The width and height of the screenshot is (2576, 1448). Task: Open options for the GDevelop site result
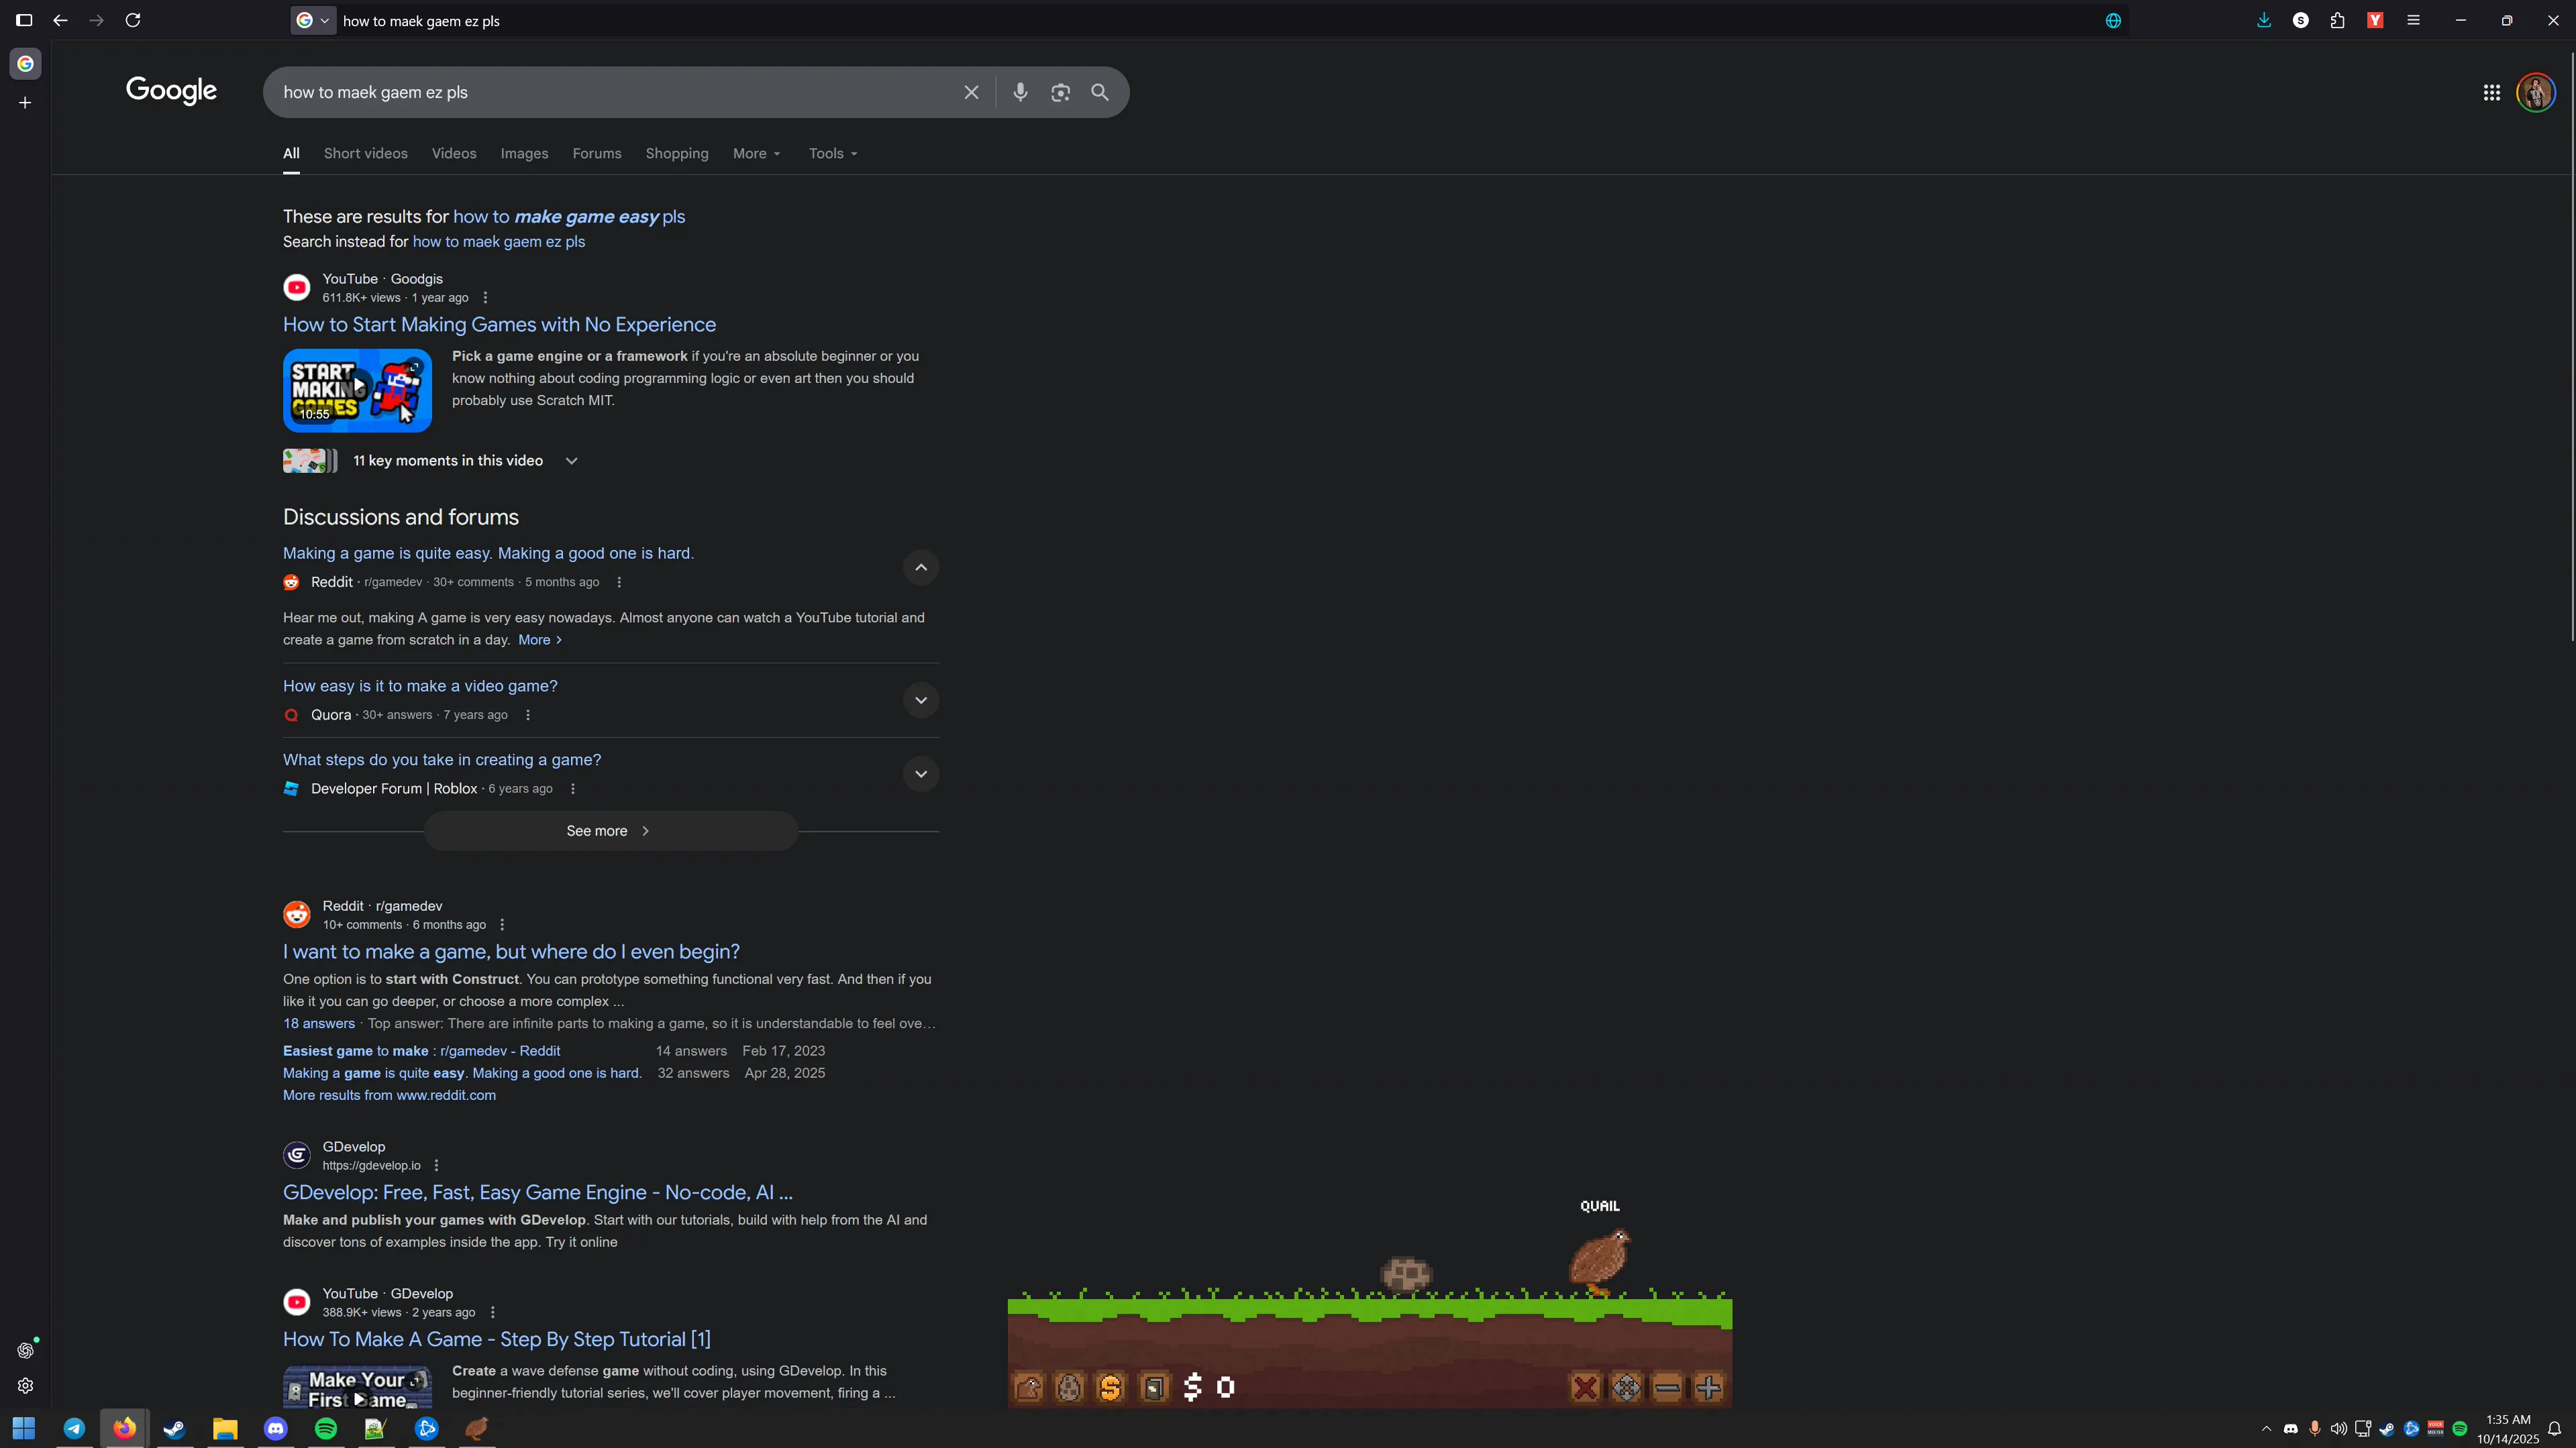pyautogui.click(x=436, y=1165)
